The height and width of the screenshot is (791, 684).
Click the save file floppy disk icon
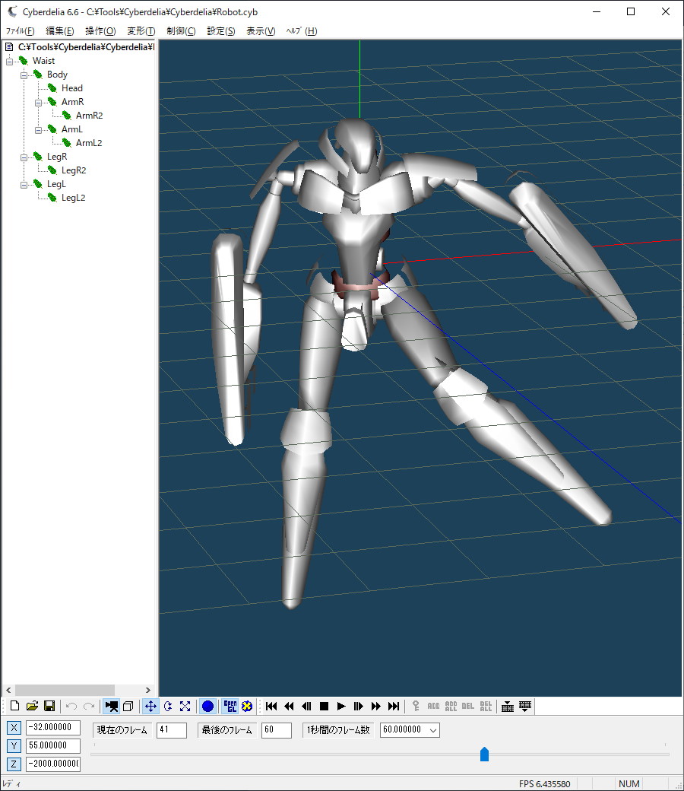point(49,707)
